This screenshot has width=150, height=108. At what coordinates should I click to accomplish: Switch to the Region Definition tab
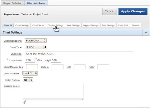tap(13, 3)
